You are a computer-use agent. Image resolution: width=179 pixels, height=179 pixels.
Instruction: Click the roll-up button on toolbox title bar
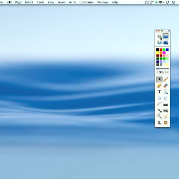click(169, 31)
